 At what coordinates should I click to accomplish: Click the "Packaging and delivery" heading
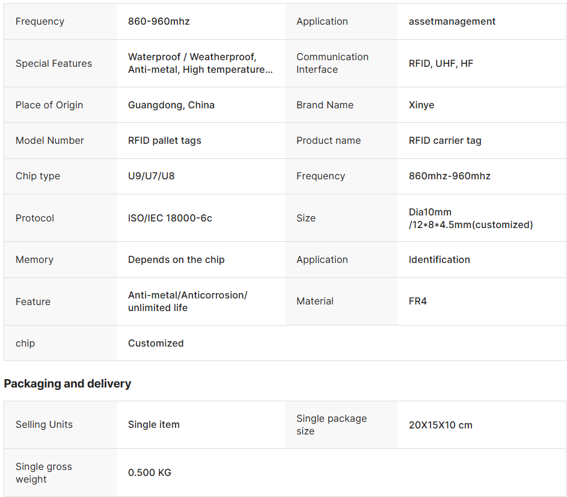67,383
